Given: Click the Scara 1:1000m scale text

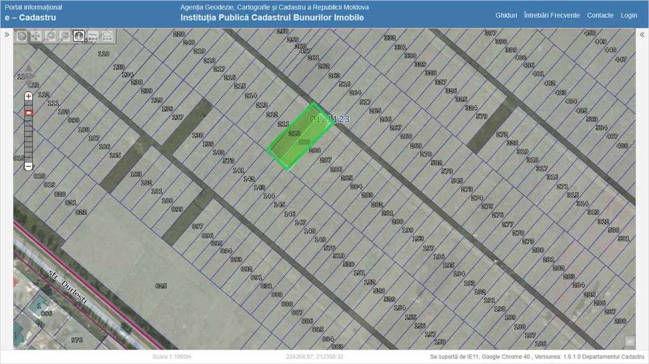Looking at the screenshot, I should (x=172, y=357).
